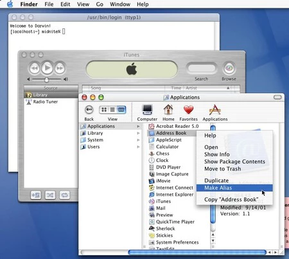
Task: Select Applications folder in first column
Action: coord(110,127)
